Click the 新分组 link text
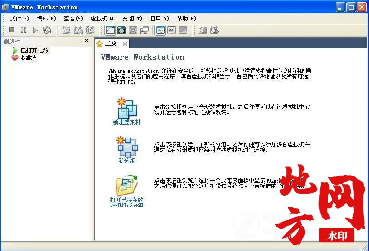The width and height of the screenshot is (369, 251). [x=127, y=161]
